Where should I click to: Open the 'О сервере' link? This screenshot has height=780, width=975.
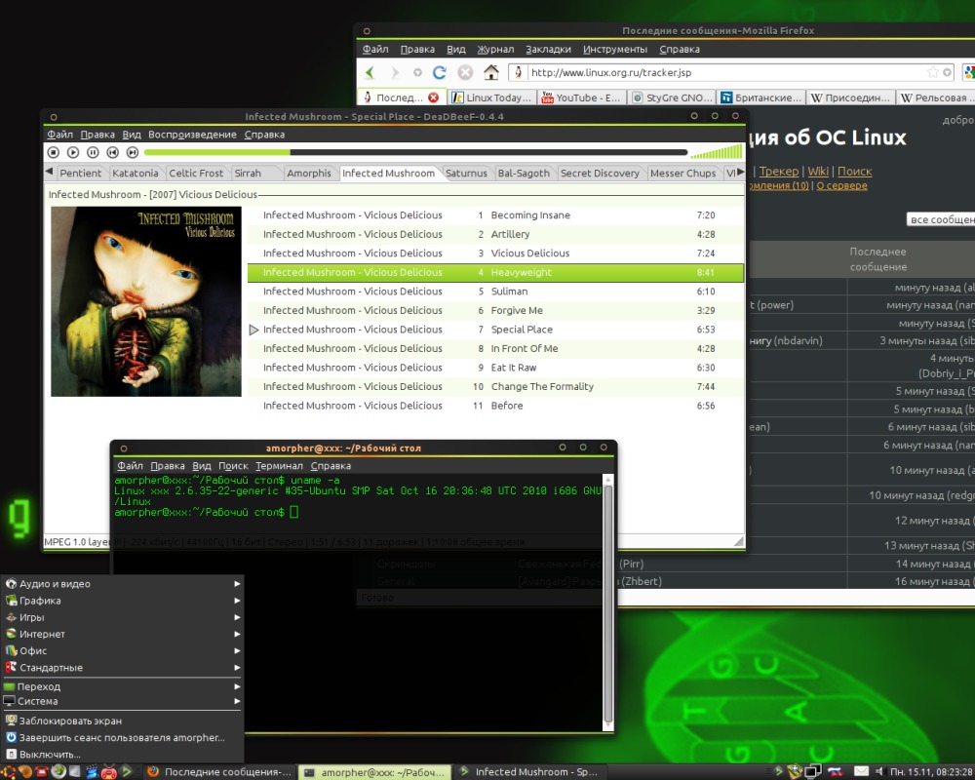click(x=841, y=185)
